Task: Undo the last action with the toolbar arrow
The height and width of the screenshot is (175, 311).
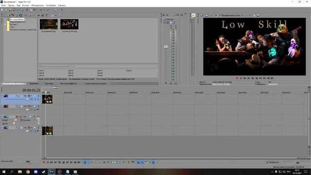Action: pos(40,10)
